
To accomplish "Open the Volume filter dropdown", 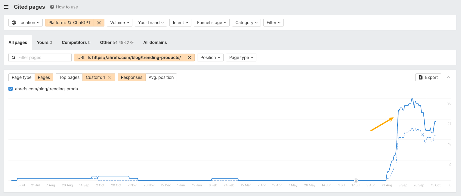I will (x=119, y=23).
